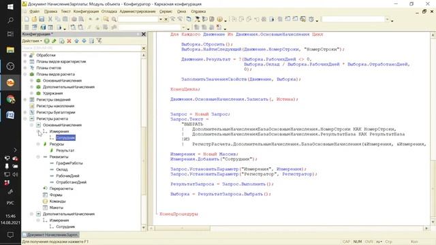Click the Windows search magnifier on taskbar
Viewport: 436px width, 245px height.
tap(10, 20)
